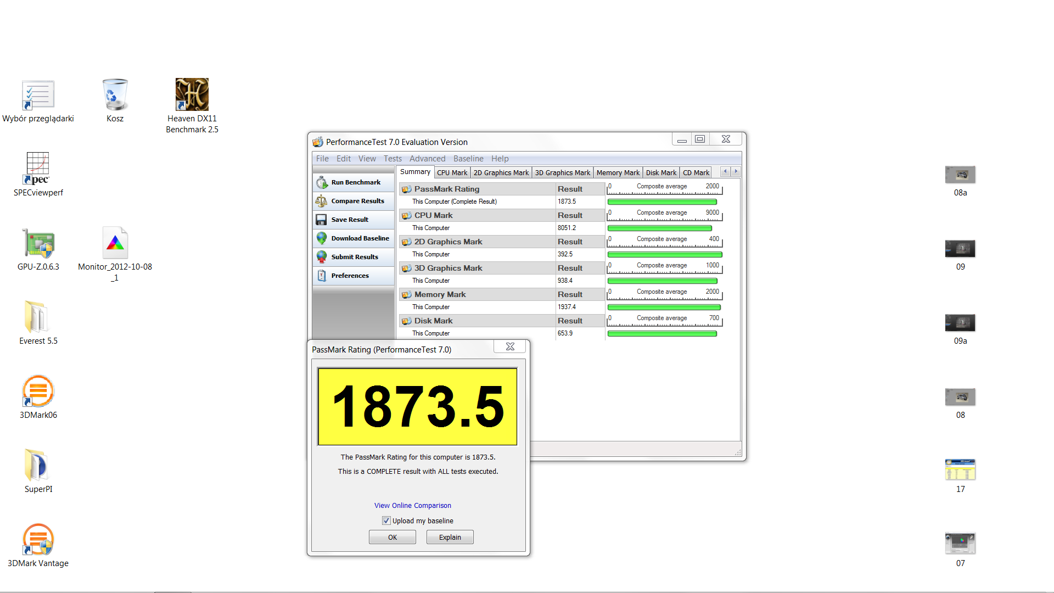Click the CPU Mark green result bar
The height and width of the screenshot is (593, 1054).
(x=660, y=228)
